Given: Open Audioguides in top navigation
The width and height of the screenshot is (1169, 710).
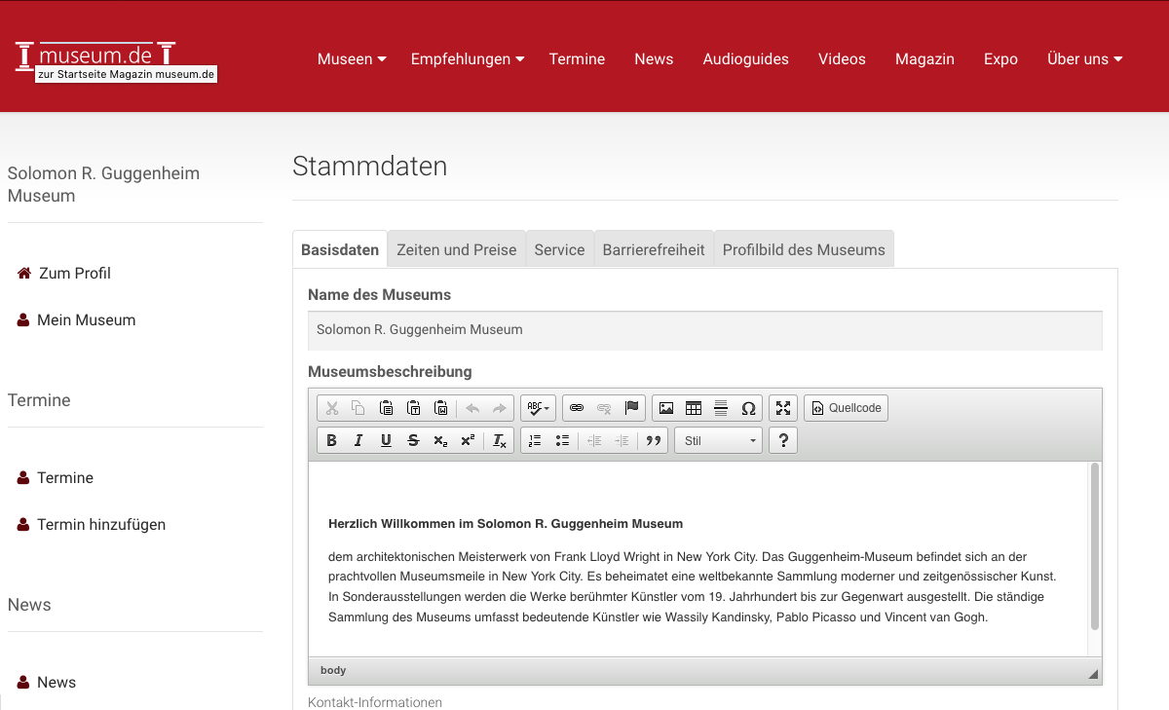Looking at the screenshot, I should click(x=746, y=59).
